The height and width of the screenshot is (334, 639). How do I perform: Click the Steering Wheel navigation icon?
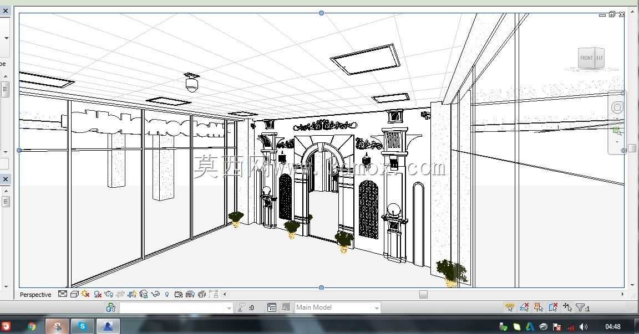tap(617, 107)
